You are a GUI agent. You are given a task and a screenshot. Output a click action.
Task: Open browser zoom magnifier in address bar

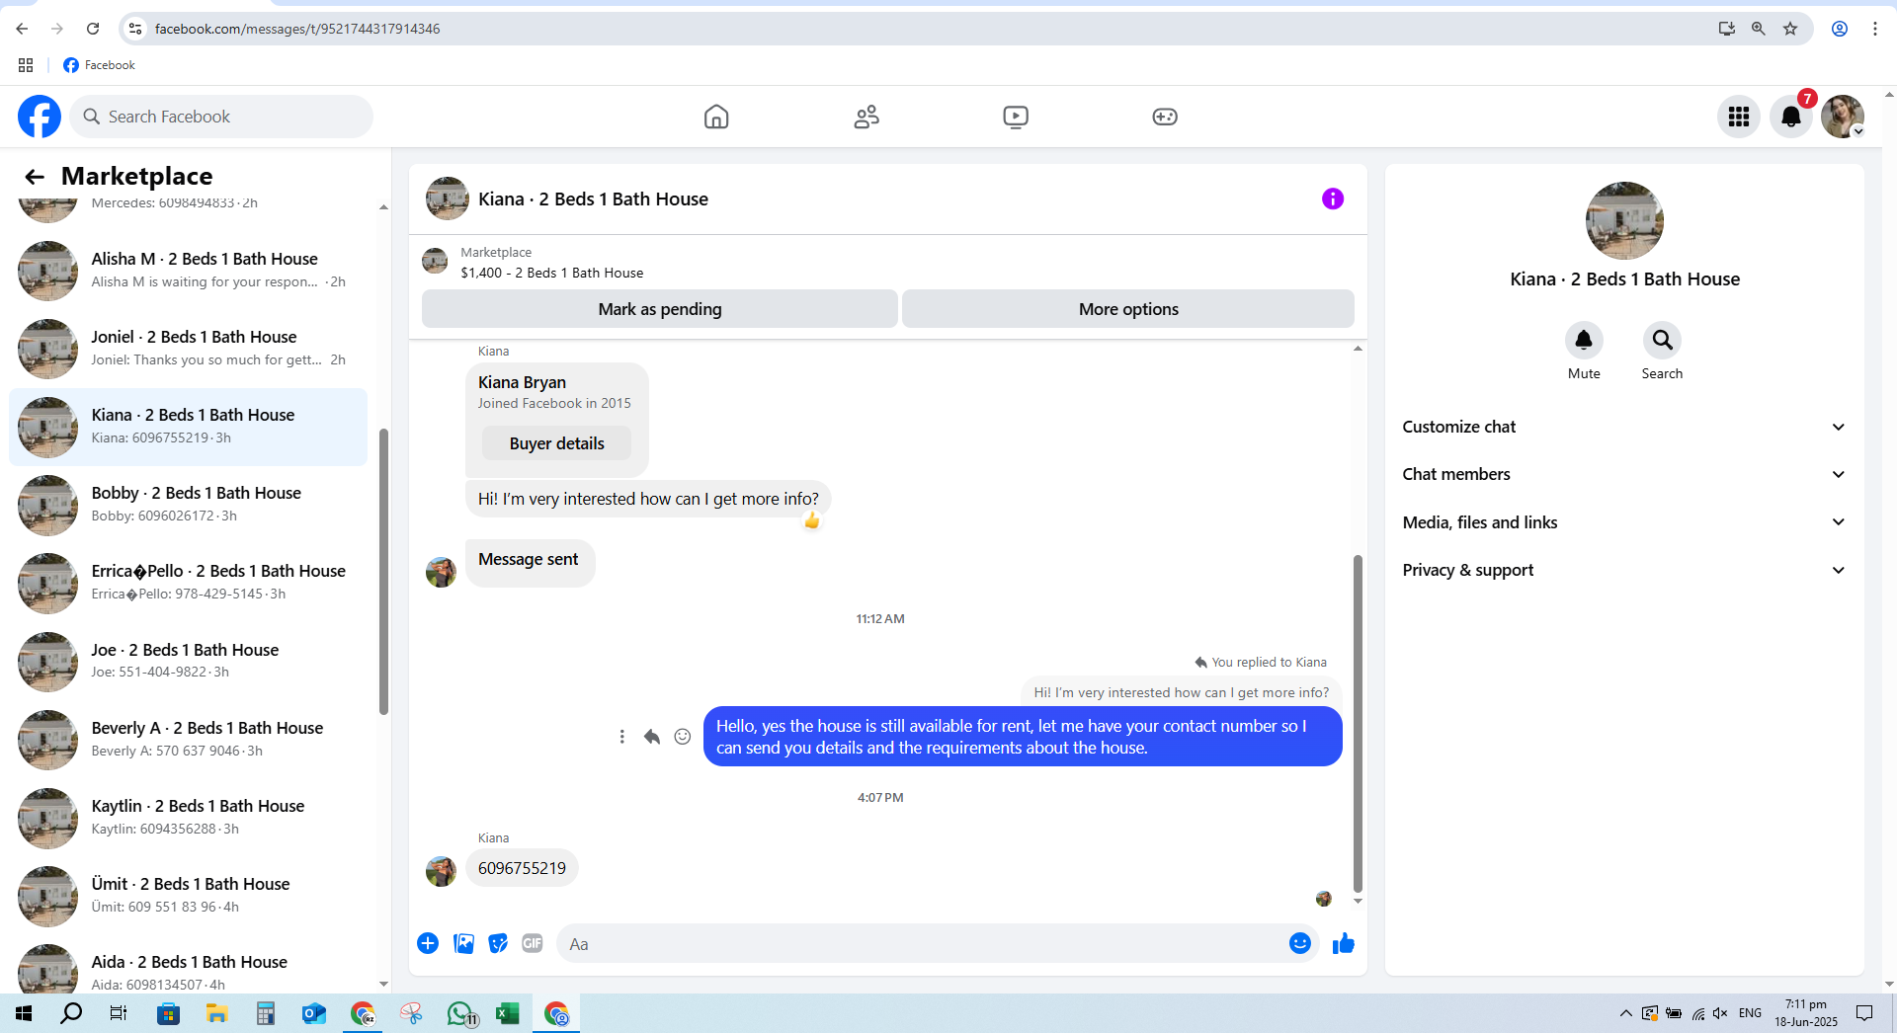tap(1759, 29)
